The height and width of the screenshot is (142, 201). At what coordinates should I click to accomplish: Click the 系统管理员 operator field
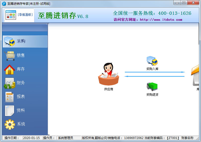(x=69, y=138)
